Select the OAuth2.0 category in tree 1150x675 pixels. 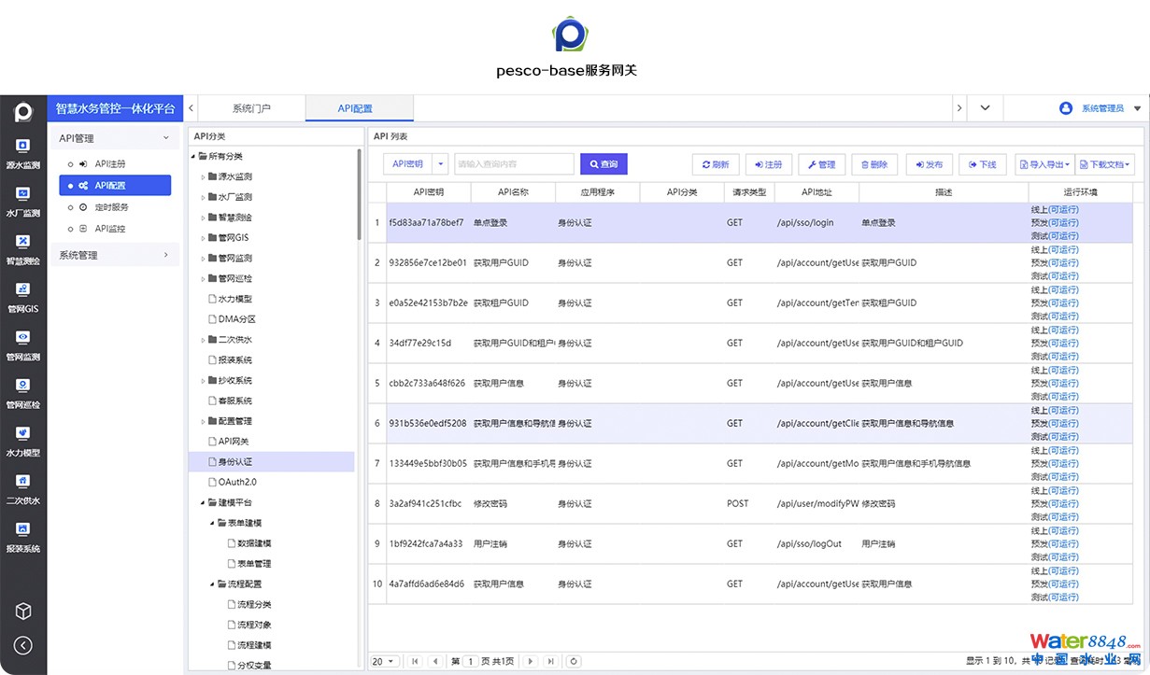click(x=236, y=482)
